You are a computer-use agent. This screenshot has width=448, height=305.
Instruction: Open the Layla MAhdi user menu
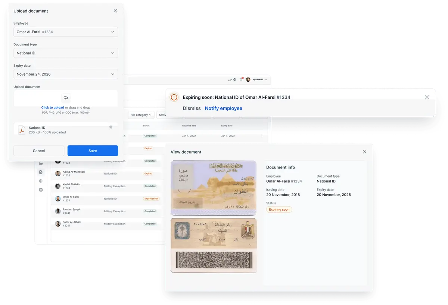(257, 79)
